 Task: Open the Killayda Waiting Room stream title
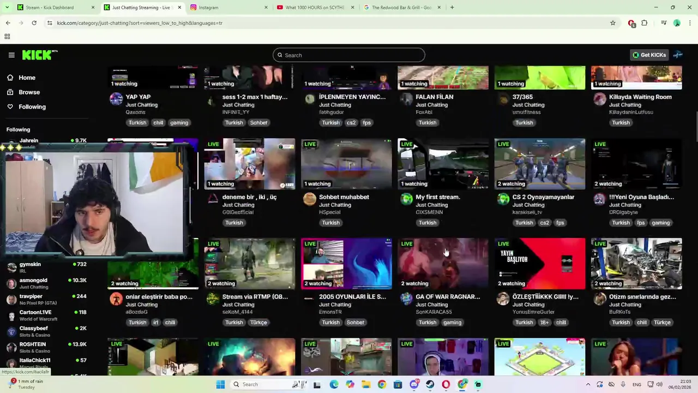640,97
